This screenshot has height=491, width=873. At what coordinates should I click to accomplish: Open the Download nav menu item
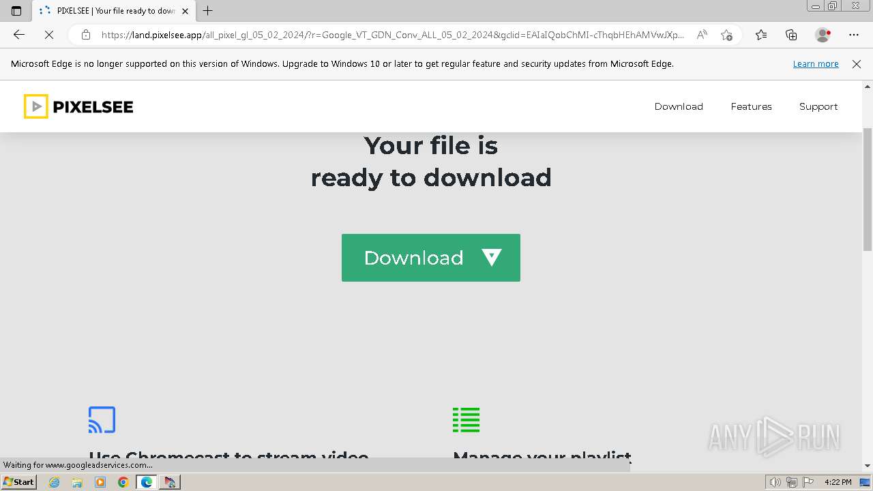(679, 106)
